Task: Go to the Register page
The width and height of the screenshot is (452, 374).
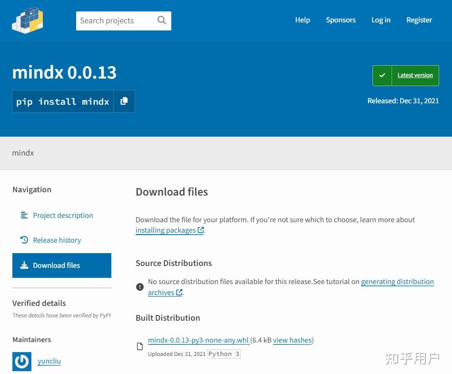Action: 419,20
